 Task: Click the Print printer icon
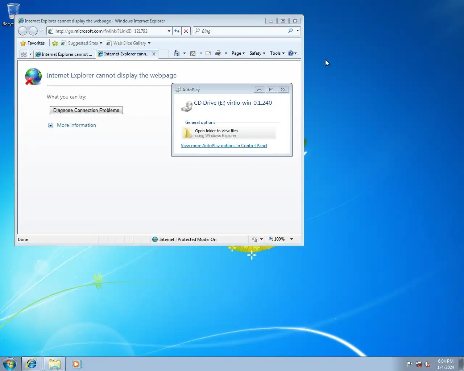[x=218, y=53]
